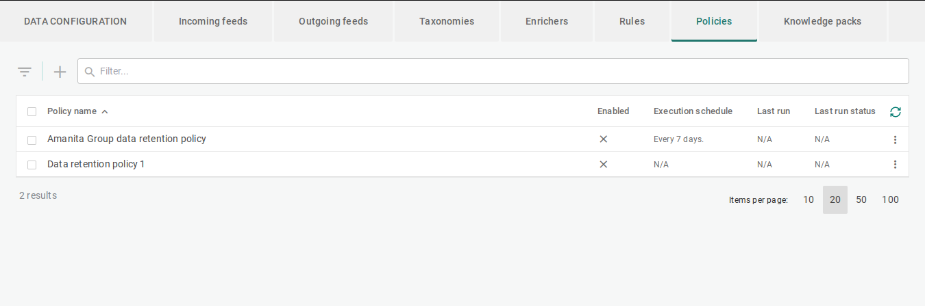Click the enabled X icon for Amanita Group policy
Image resolution: width=925 pixels, height=306 pixels.
coord(604,139)
